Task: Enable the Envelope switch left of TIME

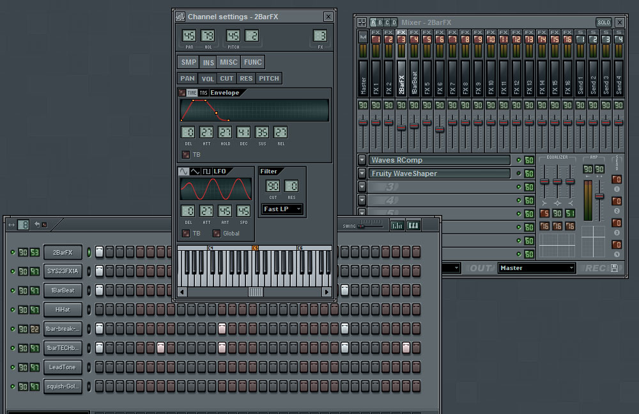Action: (182, 93)
